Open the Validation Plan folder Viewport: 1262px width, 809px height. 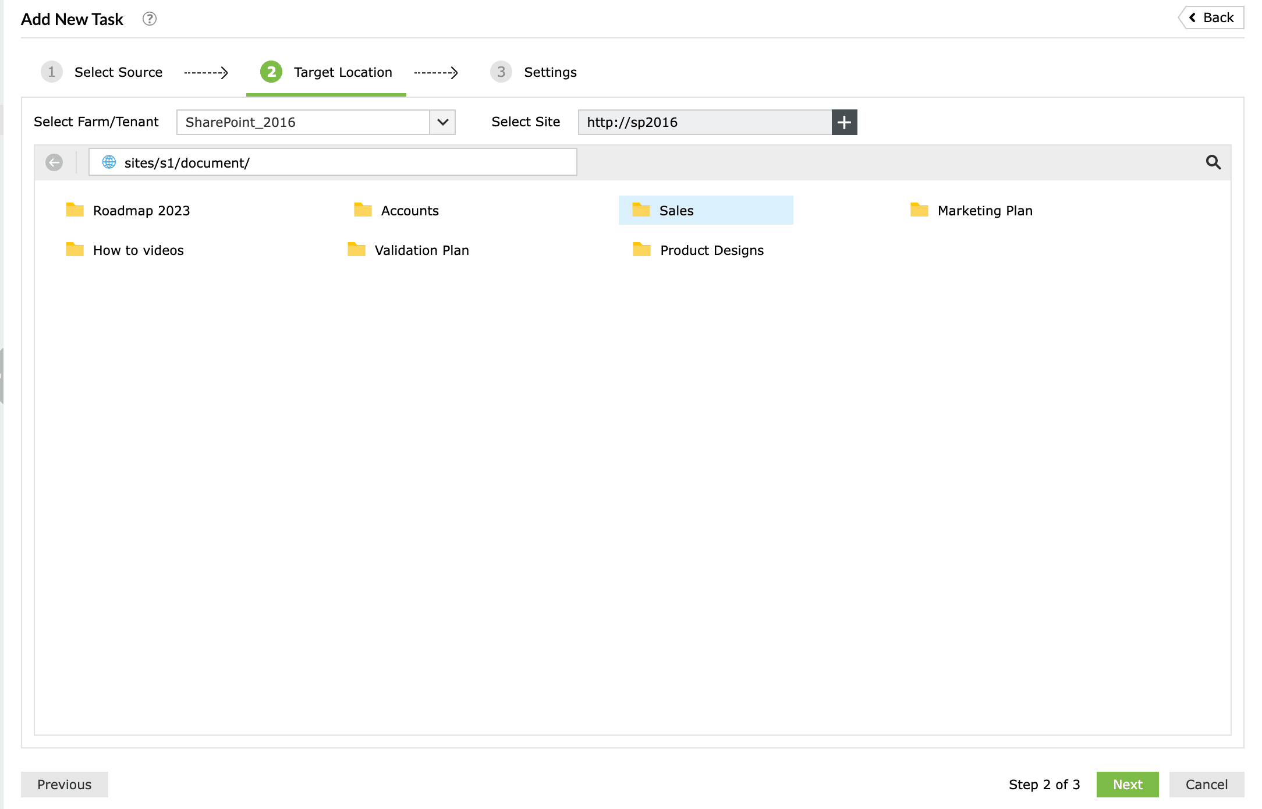click(421, 250)
